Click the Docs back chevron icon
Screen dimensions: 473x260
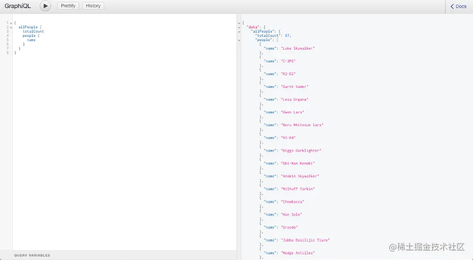452,6
